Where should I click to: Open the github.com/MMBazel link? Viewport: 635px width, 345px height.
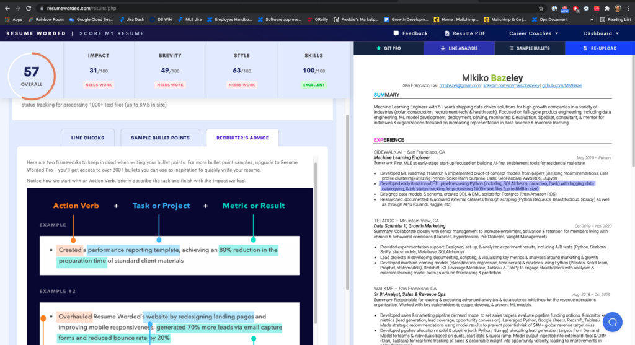(x=562, y=85)
